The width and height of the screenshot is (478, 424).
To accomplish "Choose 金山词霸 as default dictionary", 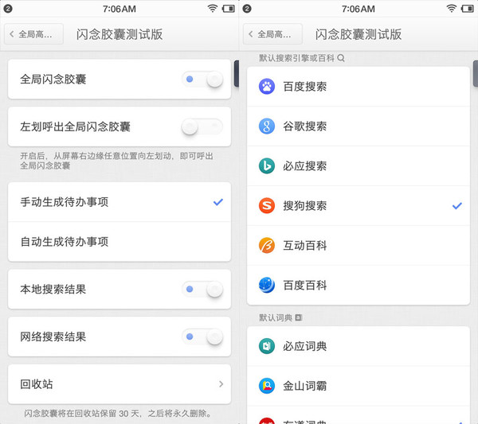I will 358,386.
